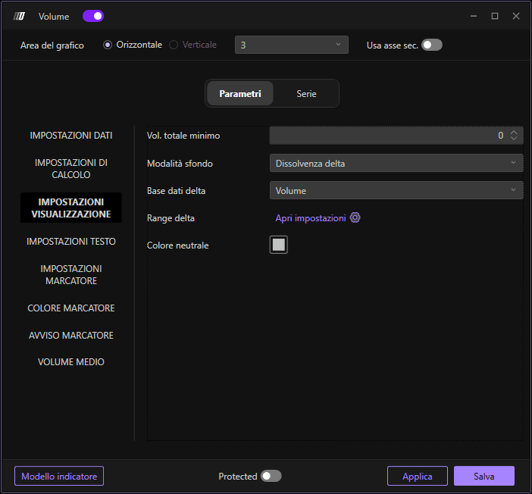The width and height of the screenshot is (532, 494).
Task: Go to the VOLUME MEDIO section
Action: (x=71, y=362)
